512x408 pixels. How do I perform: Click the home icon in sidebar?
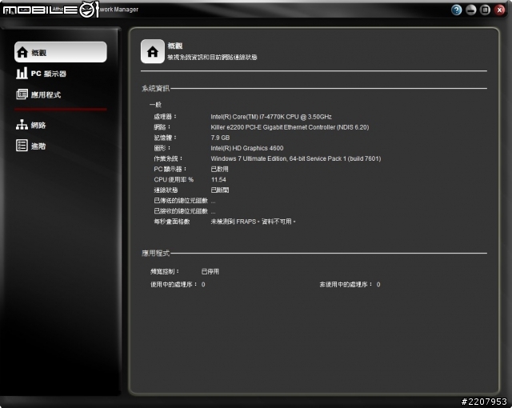pyautogui.click(x=22, y=52)
